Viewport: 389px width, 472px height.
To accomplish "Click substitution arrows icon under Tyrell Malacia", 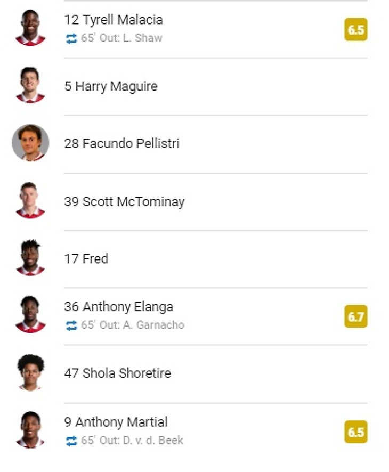I will pos(71,38).
